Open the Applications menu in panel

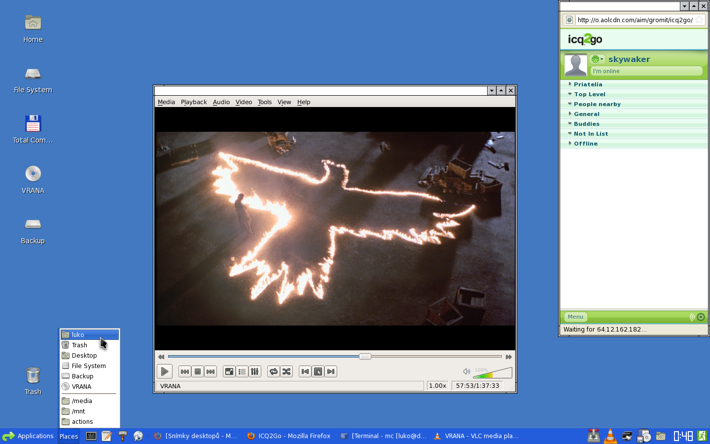(28, 436)
